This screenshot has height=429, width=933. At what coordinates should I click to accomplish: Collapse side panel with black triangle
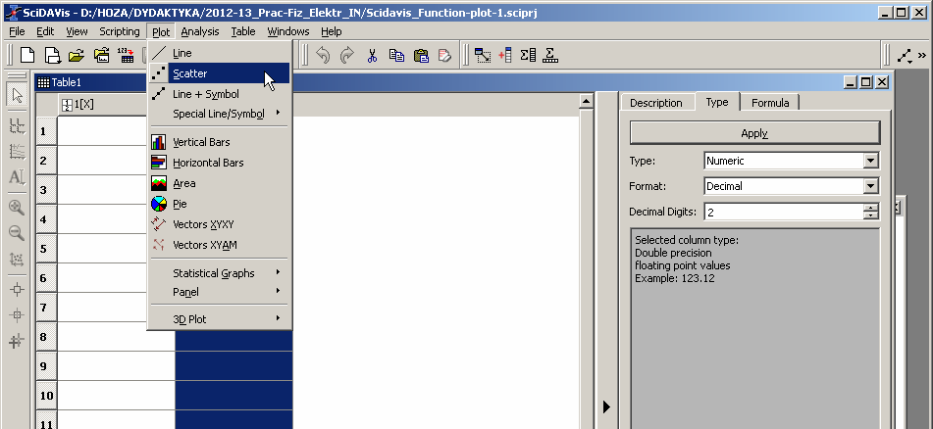point(606,407)
